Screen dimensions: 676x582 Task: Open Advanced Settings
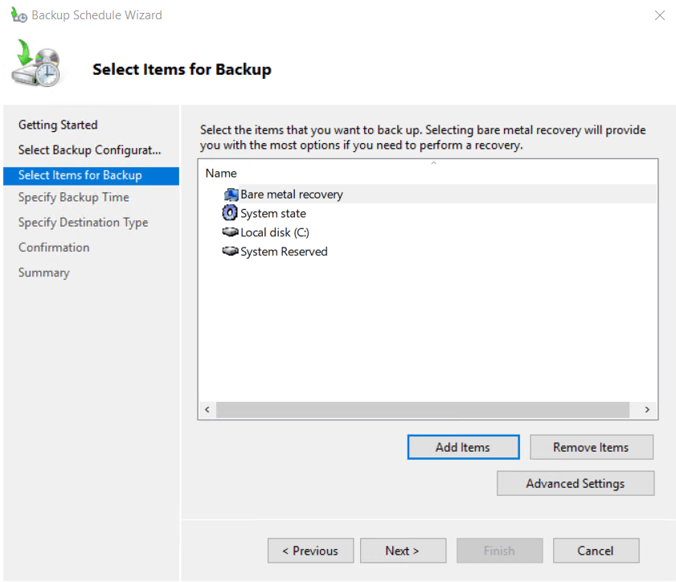point(575,483)
